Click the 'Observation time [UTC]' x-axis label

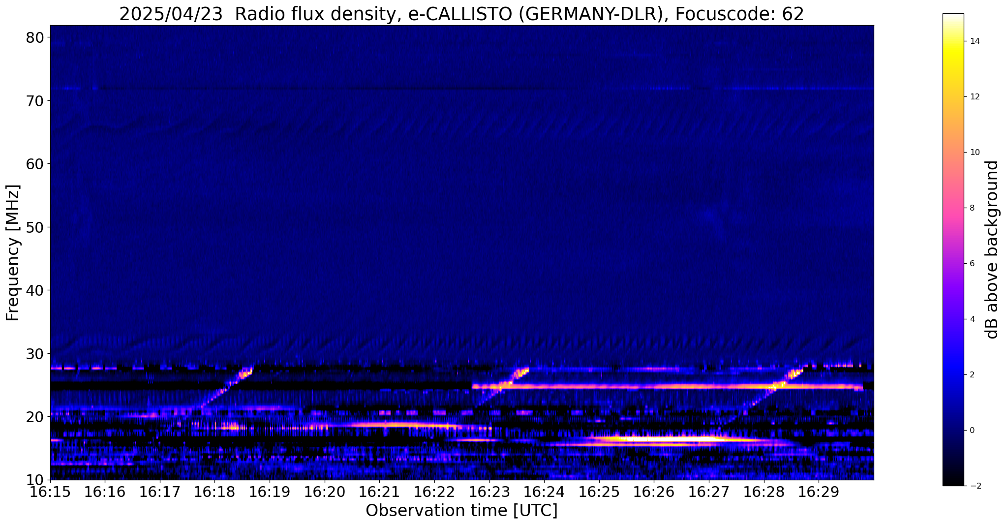(x=461, y=511)
